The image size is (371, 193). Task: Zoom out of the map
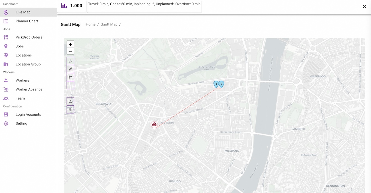(x=70, y=51)
